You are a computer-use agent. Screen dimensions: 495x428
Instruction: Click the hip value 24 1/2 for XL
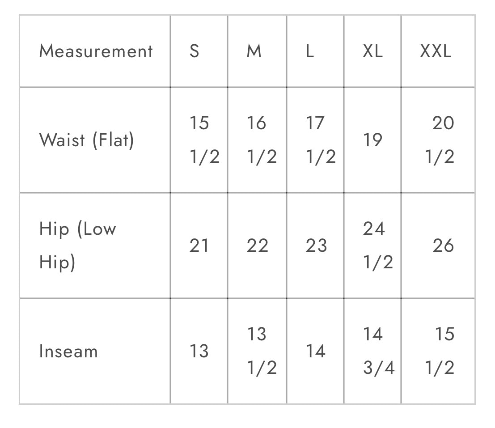(378, 245)
